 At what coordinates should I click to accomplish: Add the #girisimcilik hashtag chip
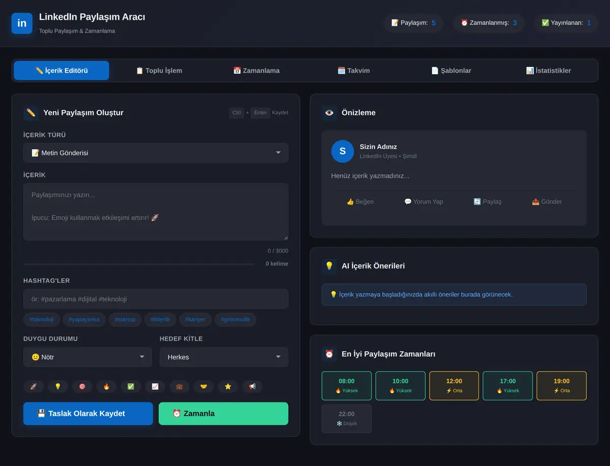(x=235, y=319)
